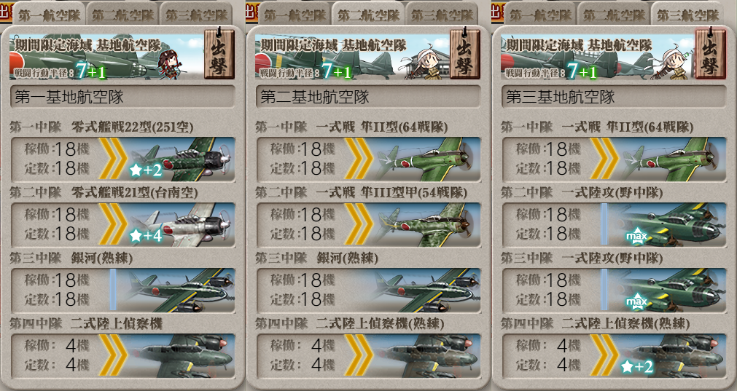The width and height of the screenshot is (737, 391).
Task: Click the blue proficiency bar on 銀河 in first corps
Action: pyautogui.click(x=113, y=290)
